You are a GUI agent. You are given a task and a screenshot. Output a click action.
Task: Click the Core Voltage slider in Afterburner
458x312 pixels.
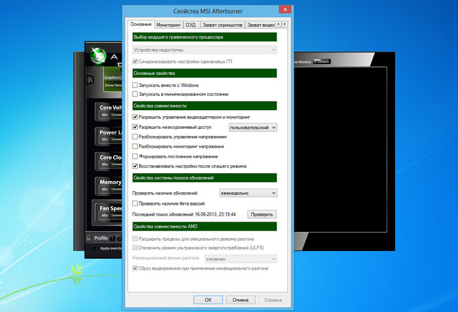click(116, 115)
